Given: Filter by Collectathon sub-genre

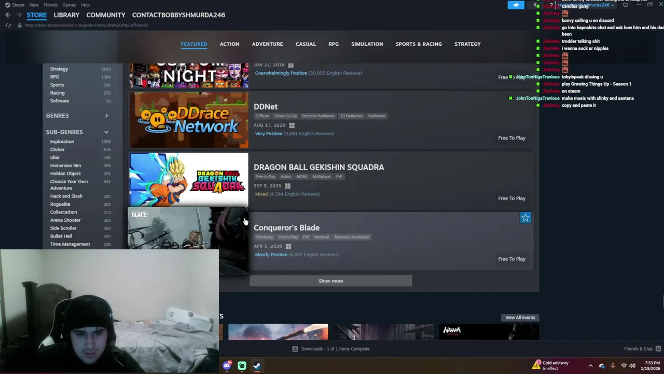Looking at the screenshot, I should tap(64, 212).
